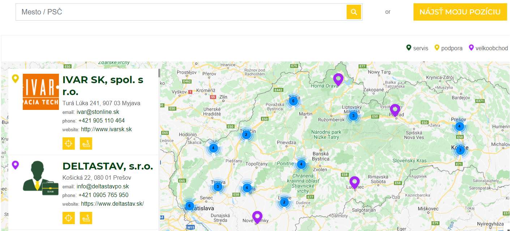Click the podpora legend entry
510x231 pixels.
click(448, 48)
